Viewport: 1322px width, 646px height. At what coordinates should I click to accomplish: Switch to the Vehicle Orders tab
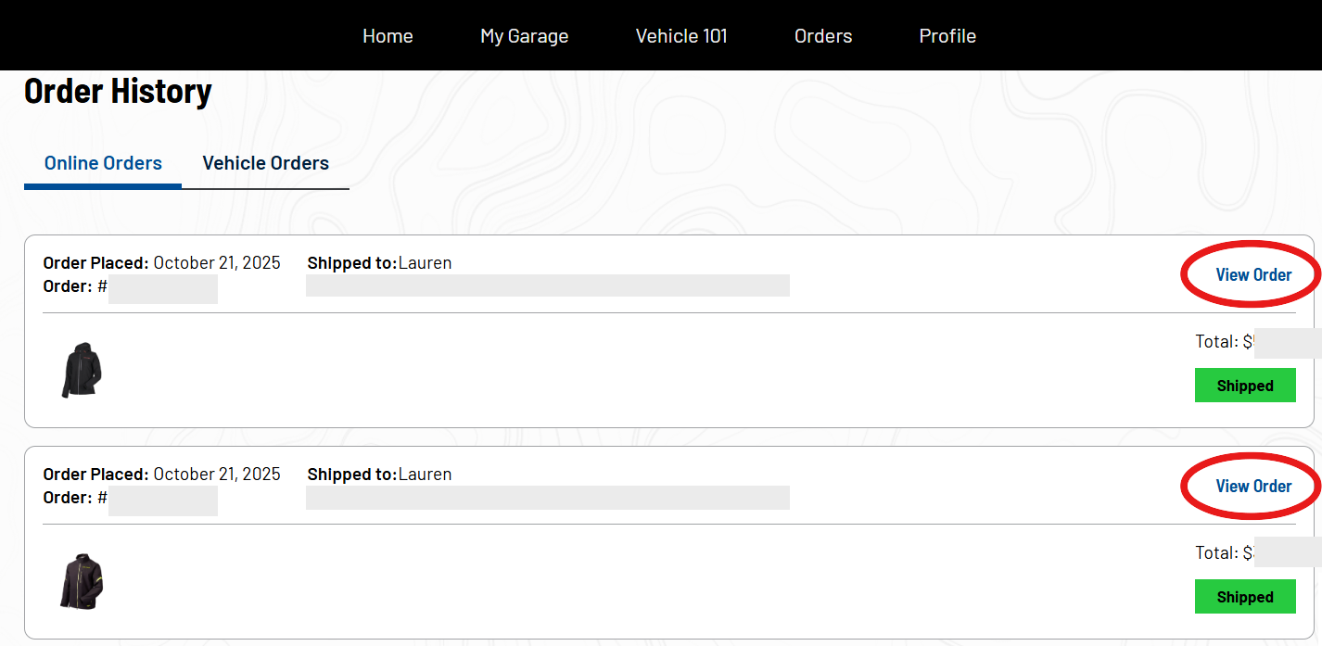pyautogui.click(x=265, y=163)
